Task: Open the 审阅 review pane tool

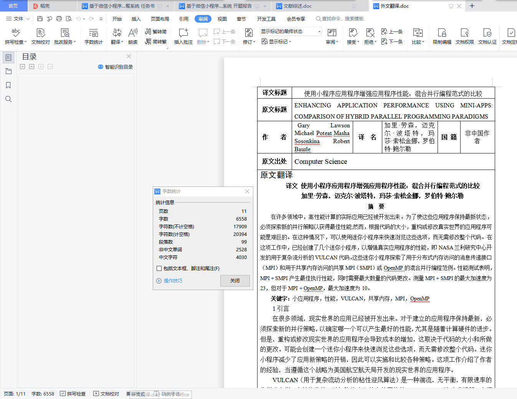Action: coord(332,36)
